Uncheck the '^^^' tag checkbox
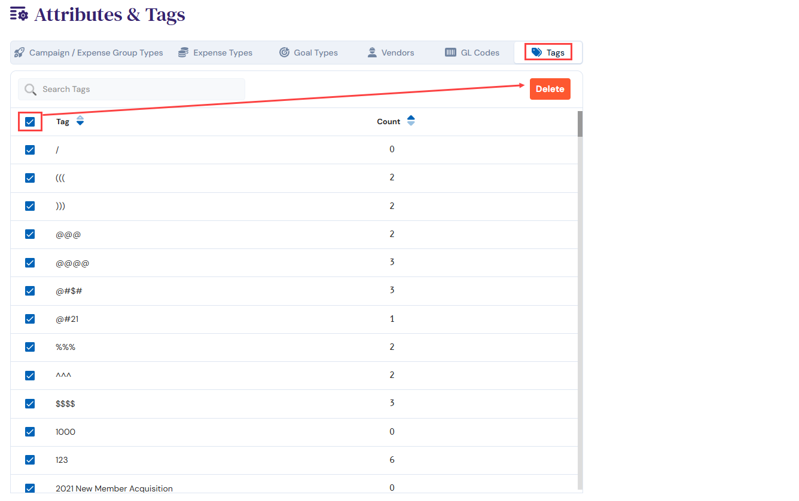The width and height of the screenshot is (799, 501). click(x=30, y=376)
